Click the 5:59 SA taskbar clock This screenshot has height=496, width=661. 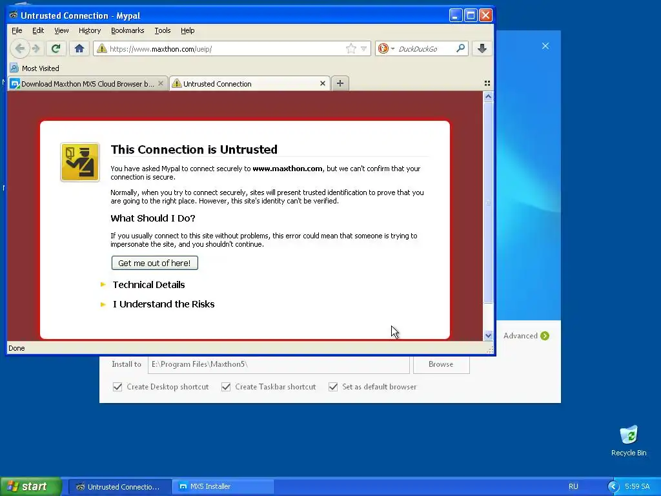637,486
